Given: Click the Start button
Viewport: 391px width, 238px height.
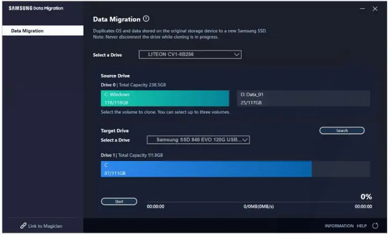Looking at the screenshot, I should coord(119,201).
